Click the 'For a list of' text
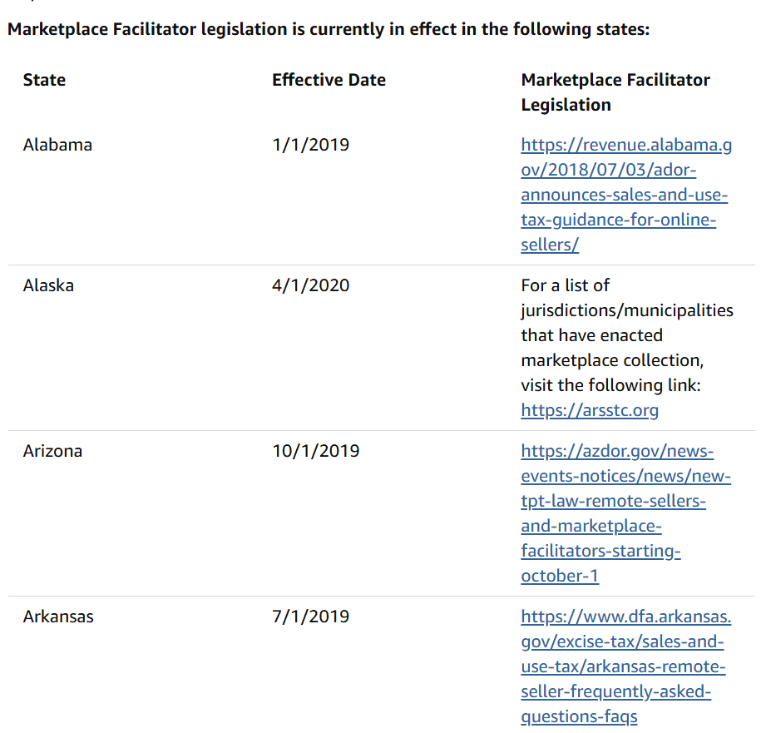The image size is (761, 733). (565, 285)
